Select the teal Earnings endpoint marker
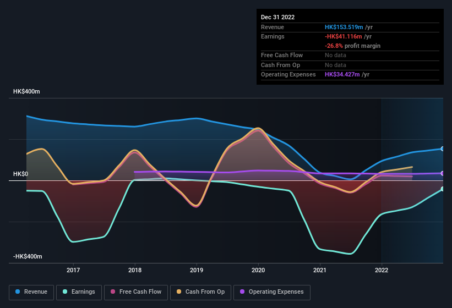 pyautogui.click(x=443, y=189)
